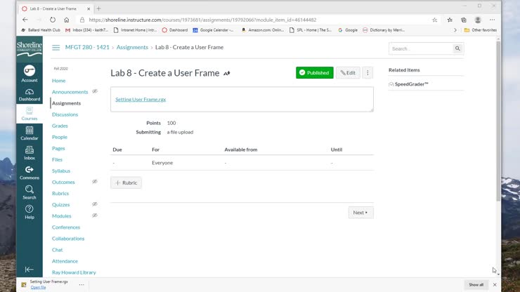The width and height of the screenshot is (520, 292).
Task: Click the magnifier search button
Action: pos(457,48)
